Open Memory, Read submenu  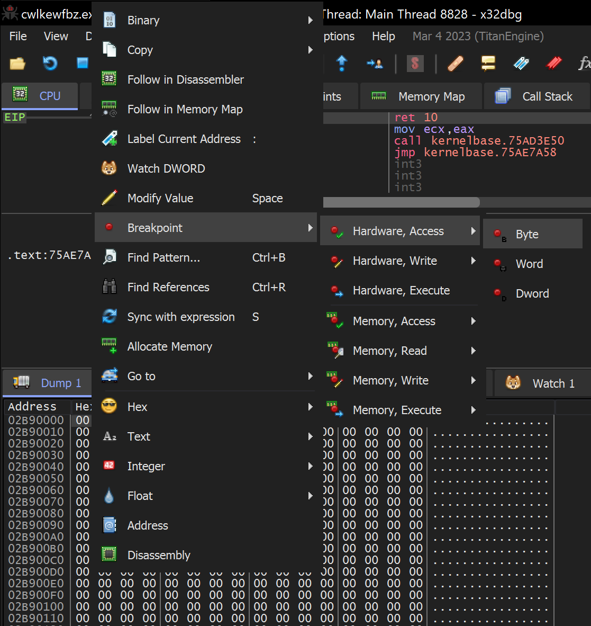400,351
